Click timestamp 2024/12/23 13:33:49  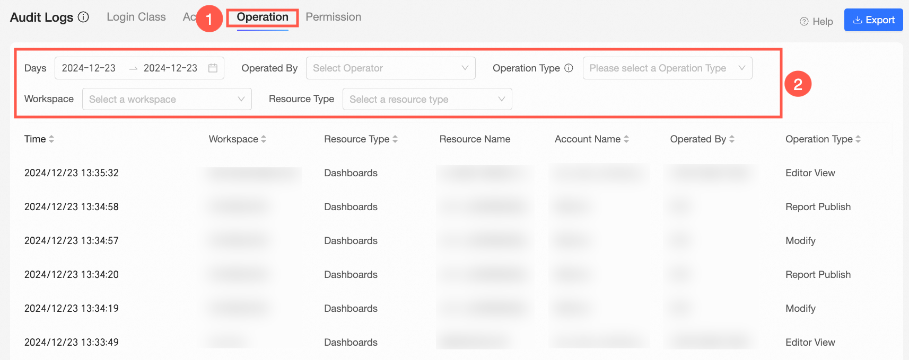72,343
